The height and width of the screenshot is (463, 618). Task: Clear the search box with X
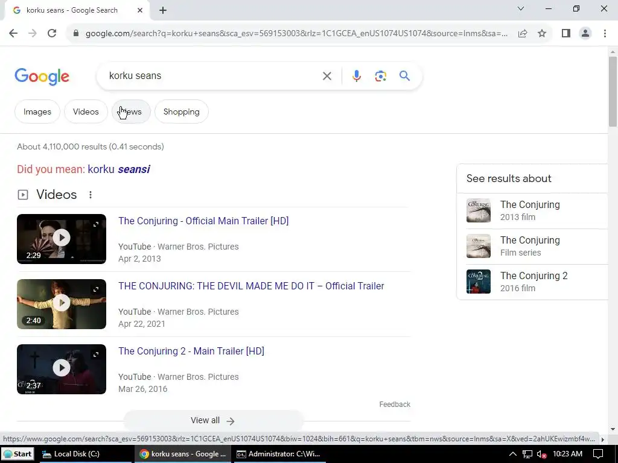tap(327, 75)
